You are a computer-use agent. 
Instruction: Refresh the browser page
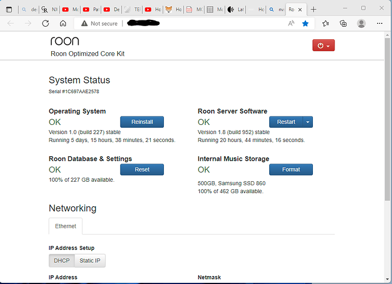pos(46,23)
